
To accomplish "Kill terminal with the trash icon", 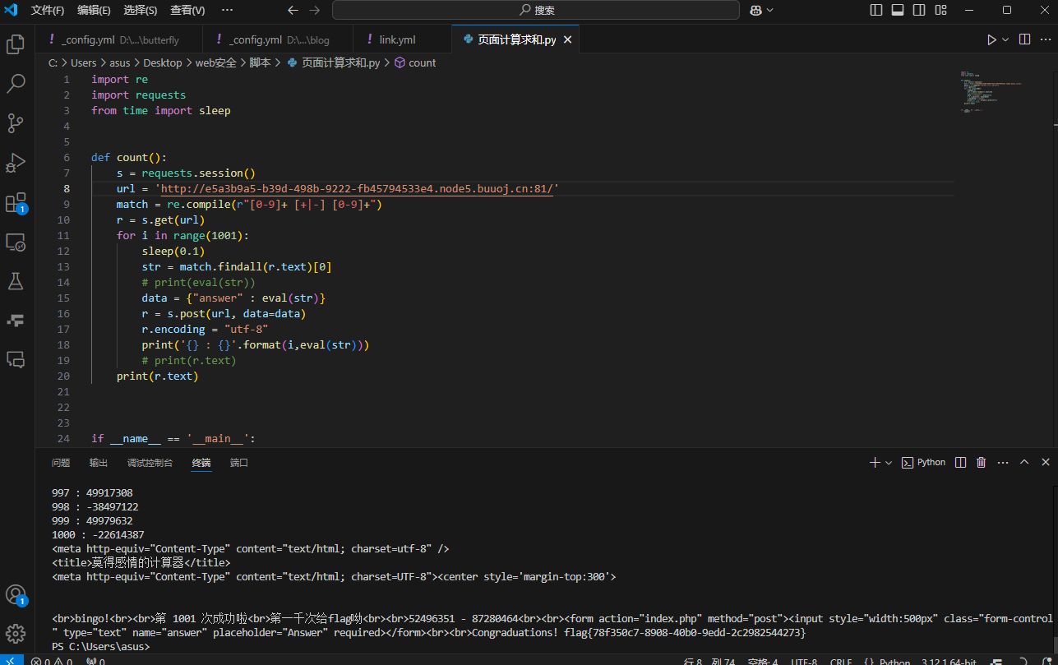I will 981,463.
